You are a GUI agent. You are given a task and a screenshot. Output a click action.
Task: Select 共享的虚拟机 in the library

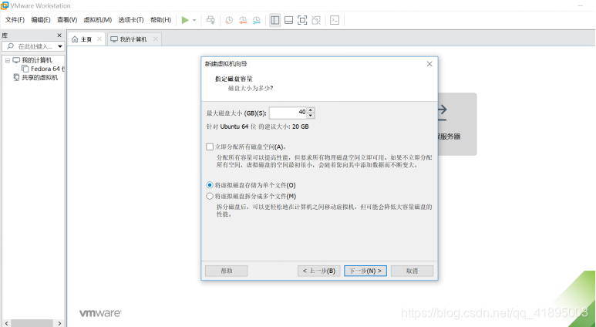pos(39,78)
